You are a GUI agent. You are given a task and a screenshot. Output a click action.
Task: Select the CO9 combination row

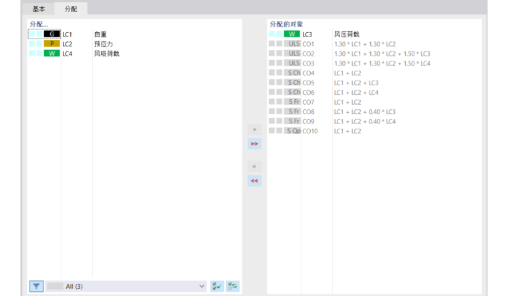[374, 121]
